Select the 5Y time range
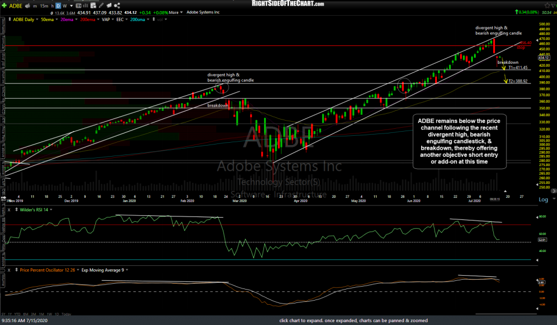This screenshot has width=557, height=325. tap(3, 315)
